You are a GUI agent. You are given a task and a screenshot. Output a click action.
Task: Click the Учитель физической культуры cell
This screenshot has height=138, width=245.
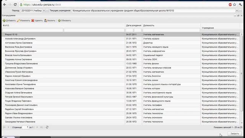tap(171, 97)
